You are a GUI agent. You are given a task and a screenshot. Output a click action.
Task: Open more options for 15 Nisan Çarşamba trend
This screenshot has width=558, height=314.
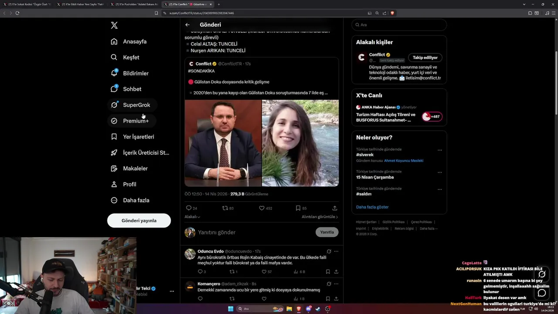pyautogui.click(x=439, y=172)
